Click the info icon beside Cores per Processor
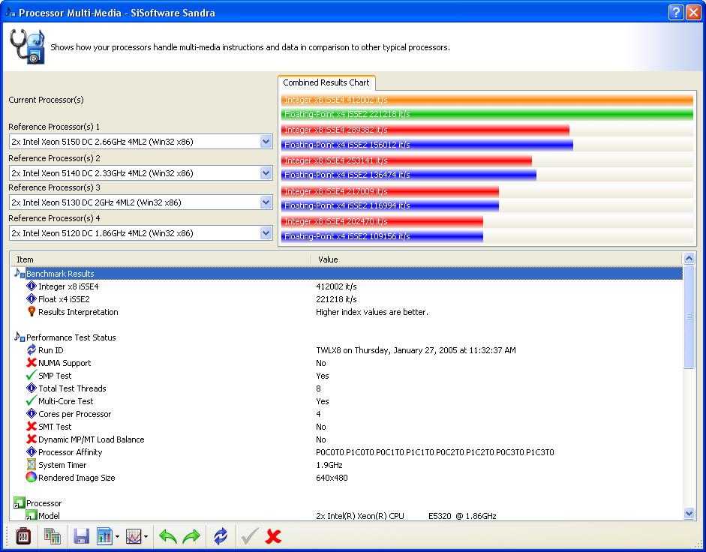 [31, 413]
